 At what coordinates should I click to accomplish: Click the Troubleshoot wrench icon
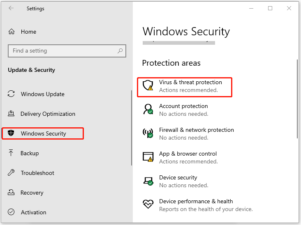[12, 173]
